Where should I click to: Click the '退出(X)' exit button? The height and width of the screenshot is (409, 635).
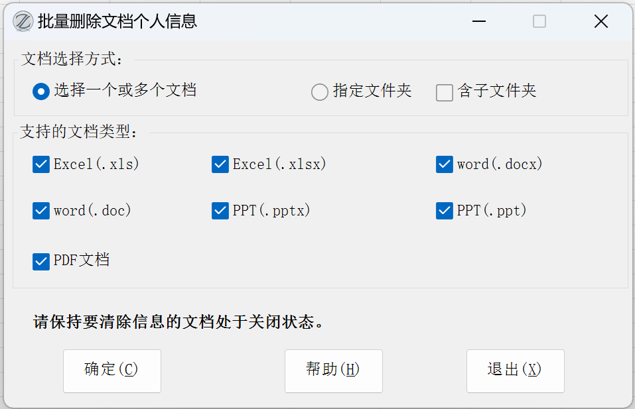click(x=515, y=371)
